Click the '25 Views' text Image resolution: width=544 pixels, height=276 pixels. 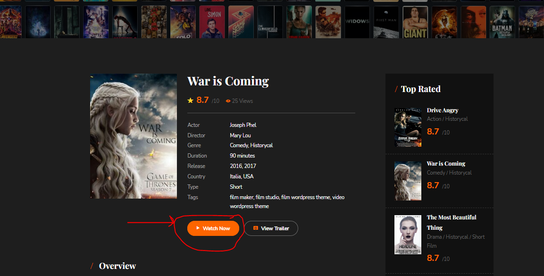pos(243,101)
